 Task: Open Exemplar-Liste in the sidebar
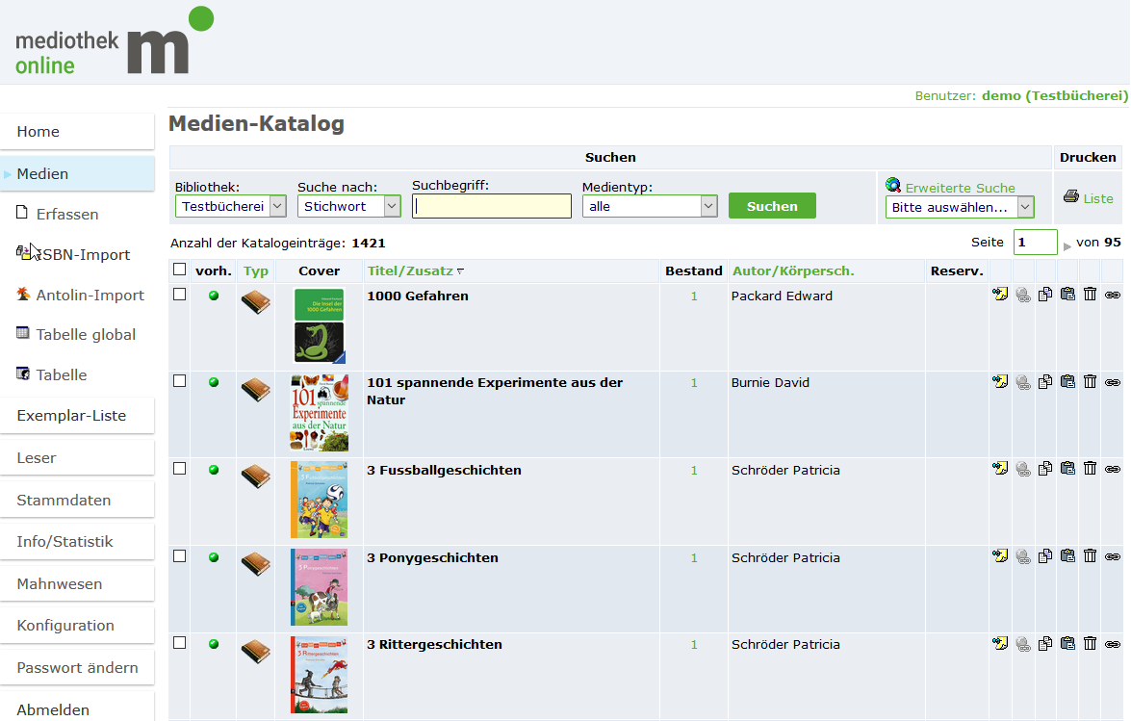[71, 416]
